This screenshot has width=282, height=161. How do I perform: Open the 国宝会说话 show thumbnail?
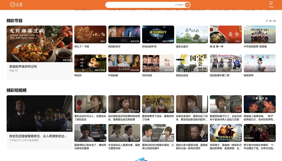(x=192, y=63)
